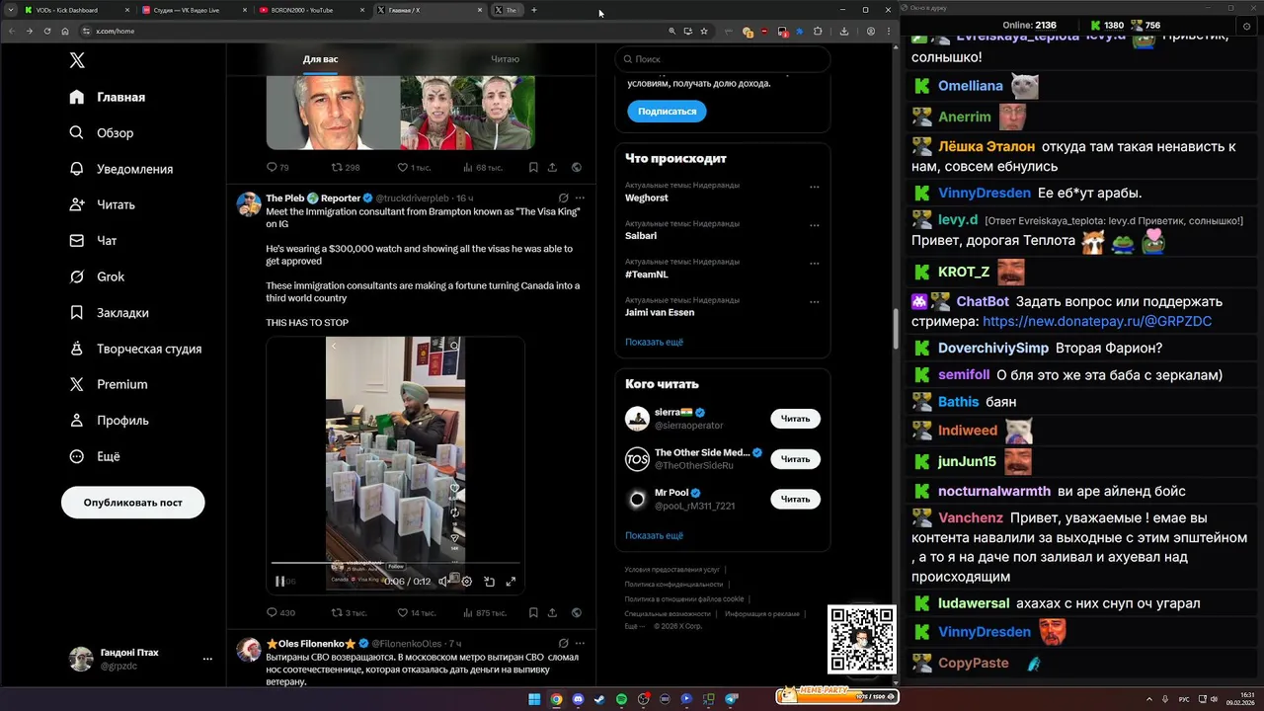Image resolution: width=1264 pixels, height=711 pixels.
Task: Open more options for Saibari trend
Action: tap(814, 225)
